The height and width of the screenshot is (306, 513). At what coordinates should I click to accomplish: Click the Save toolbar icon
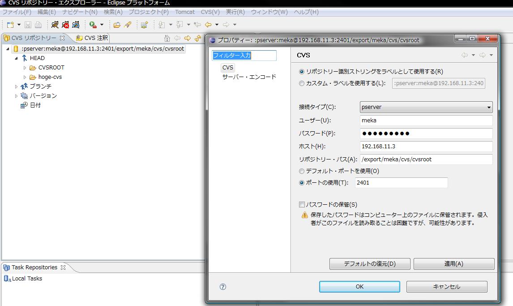pyautogui.click(x=28, y=25)
